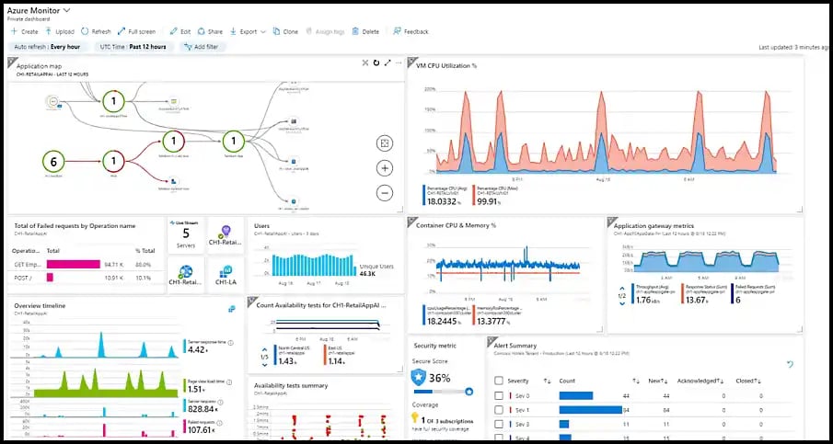This screenshot has height=444, width=833.
Task: Open the CH1-LA Log Analytics tile
Action: point(226,275)
